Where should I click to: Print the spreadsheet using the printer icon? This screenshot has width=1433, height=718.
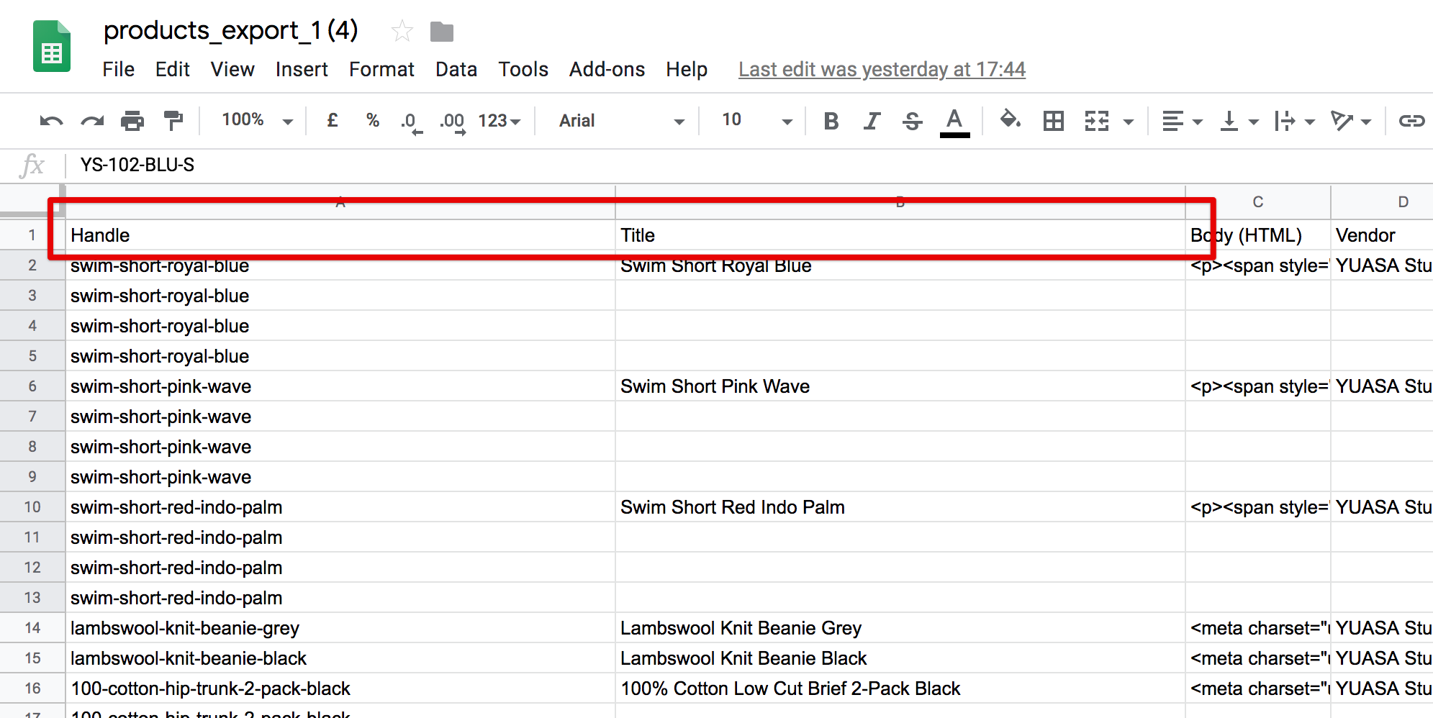coord(132,121)
